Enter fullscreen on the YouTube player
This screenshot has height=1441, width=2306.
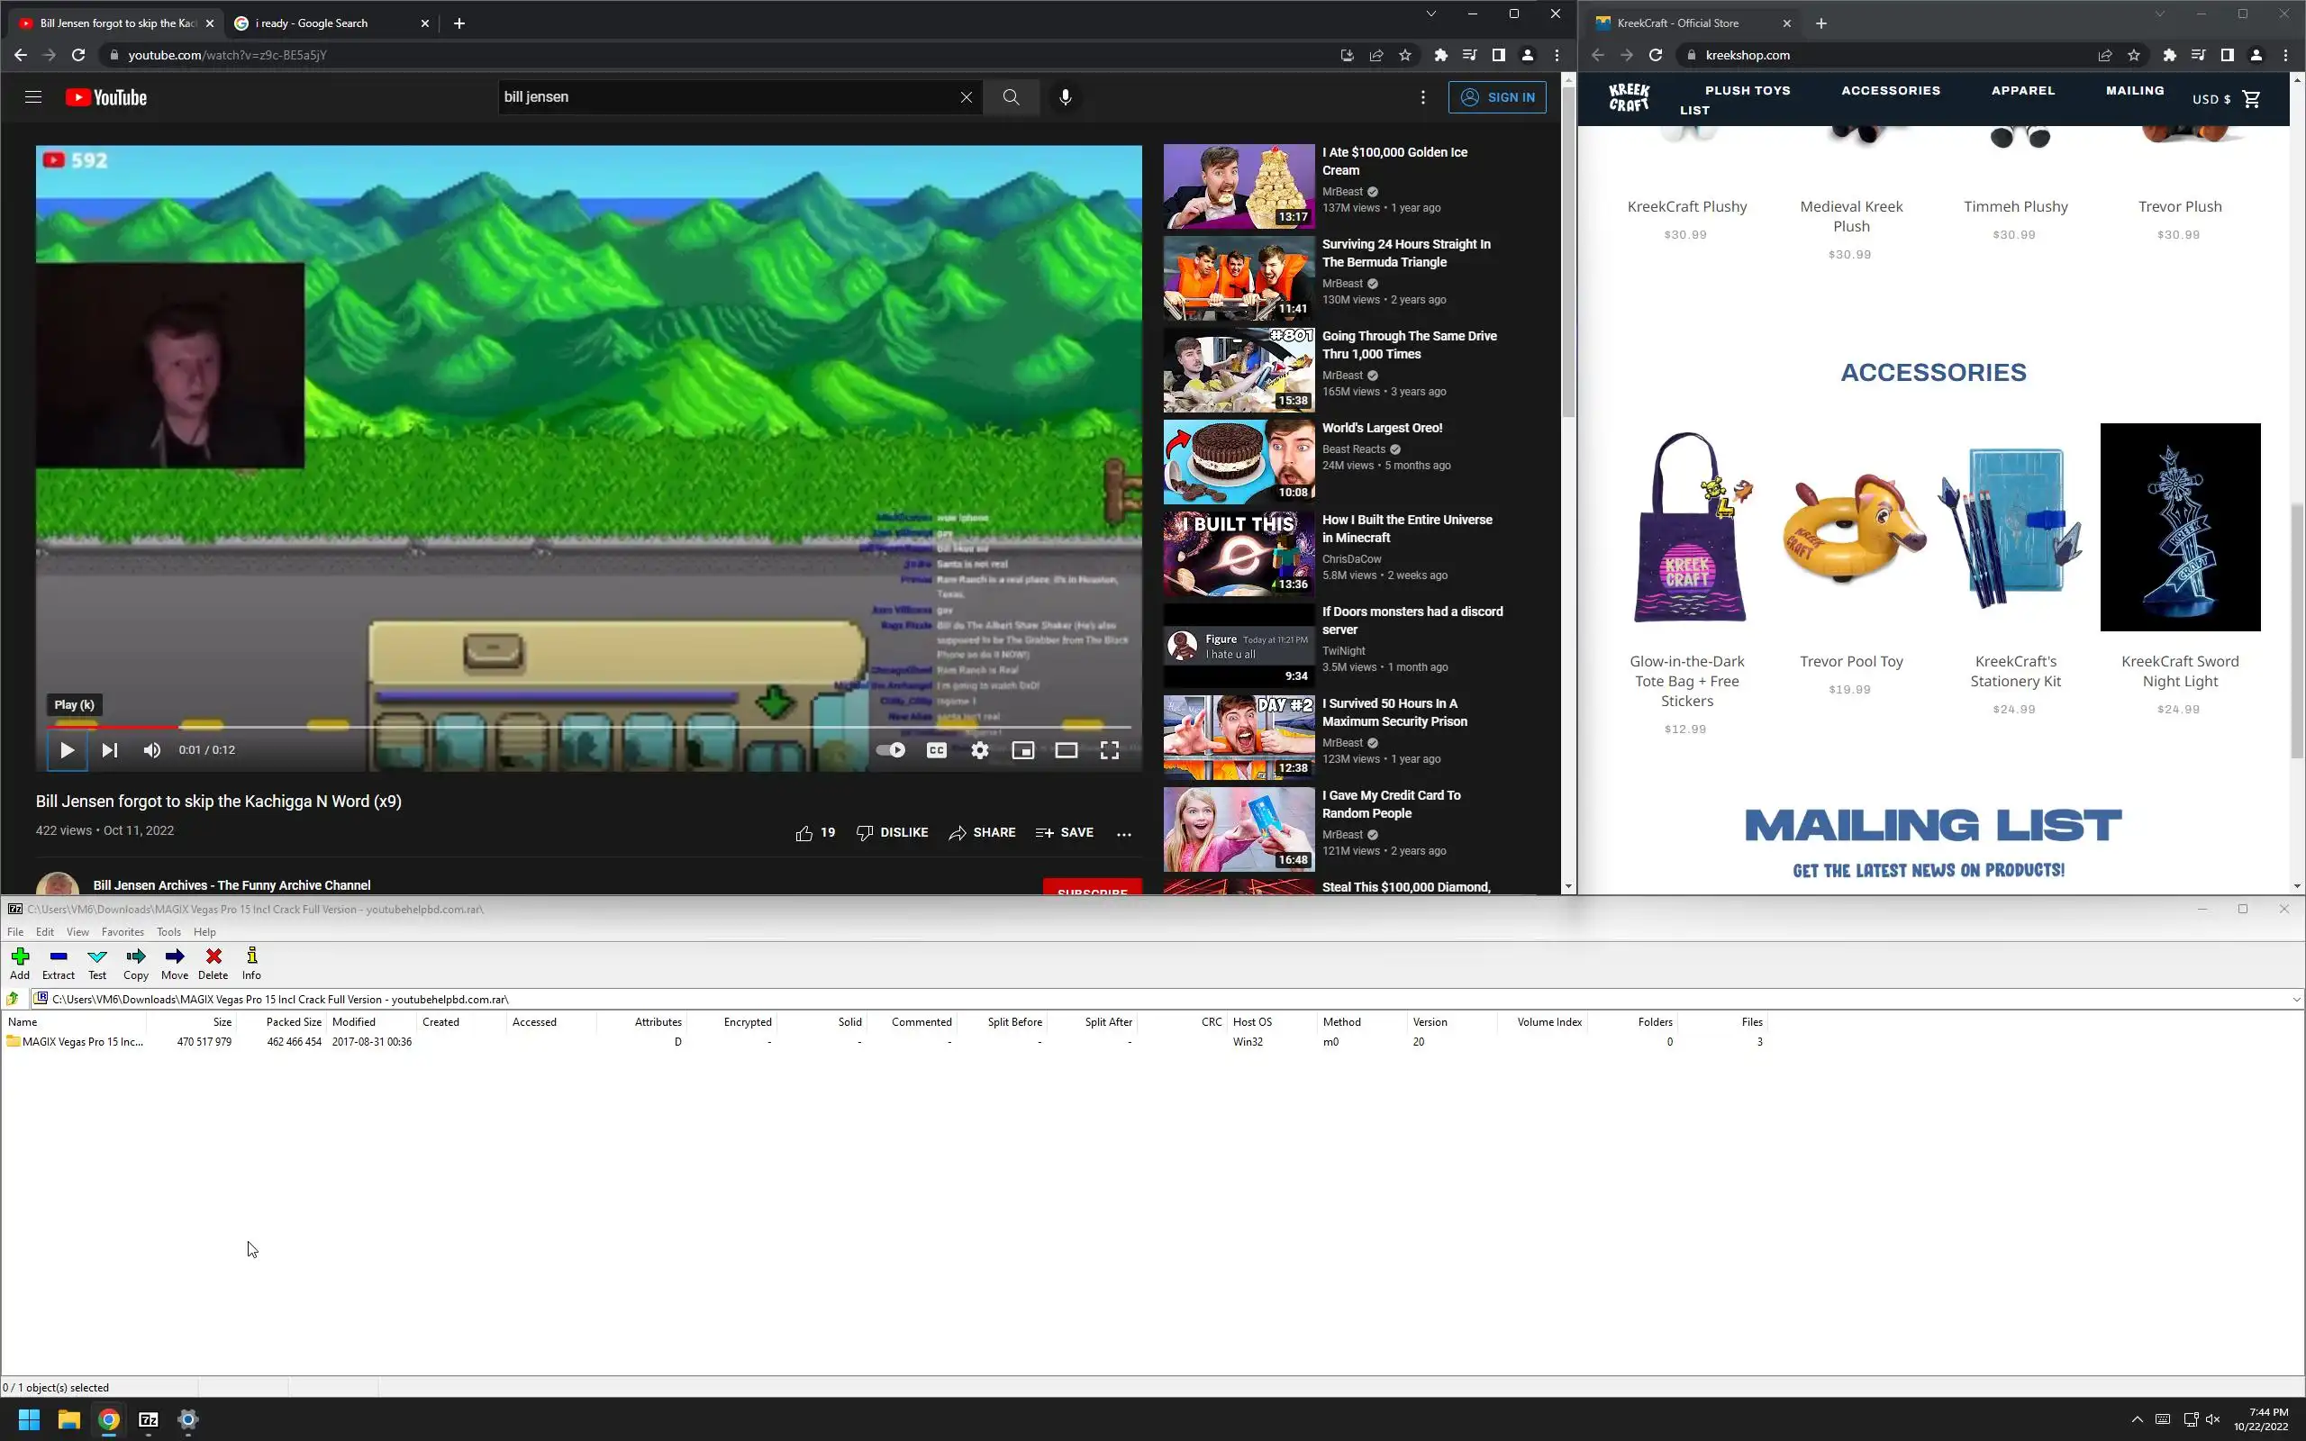[x=1109, y=750]
